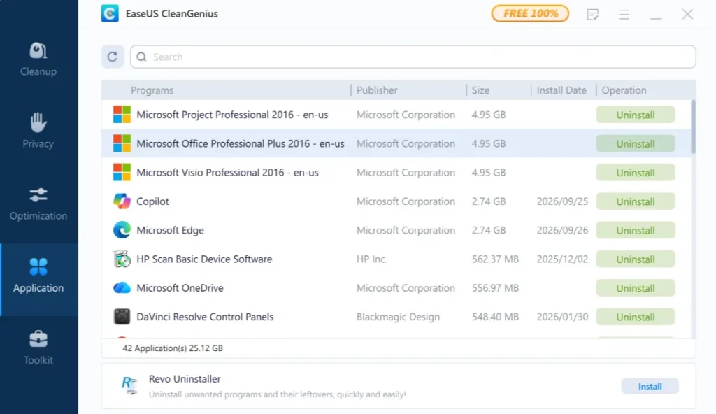
Task: Click the Revo Uninstaller icon
Action: 129,385
